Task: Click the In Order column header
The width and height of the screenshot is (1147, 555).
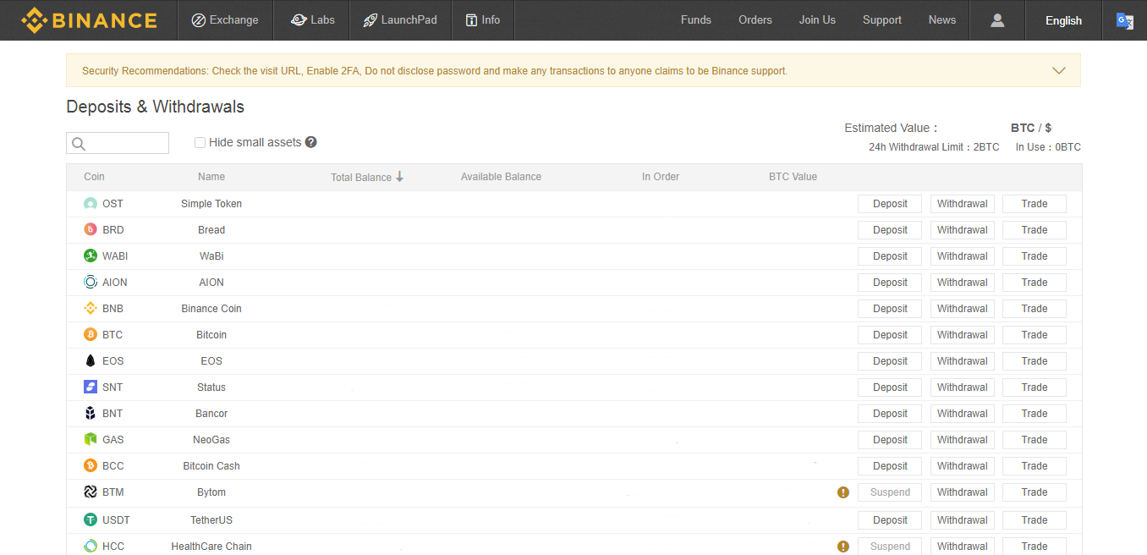Action: (x=661, y=177)
